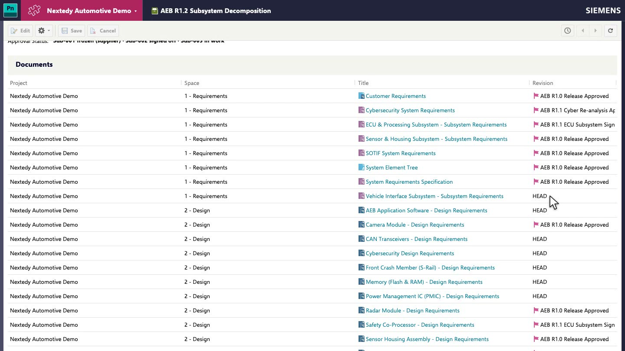This screenshot has height=351, width=625.
Task: Click the Title column header
Action: [x=363, y=83]
